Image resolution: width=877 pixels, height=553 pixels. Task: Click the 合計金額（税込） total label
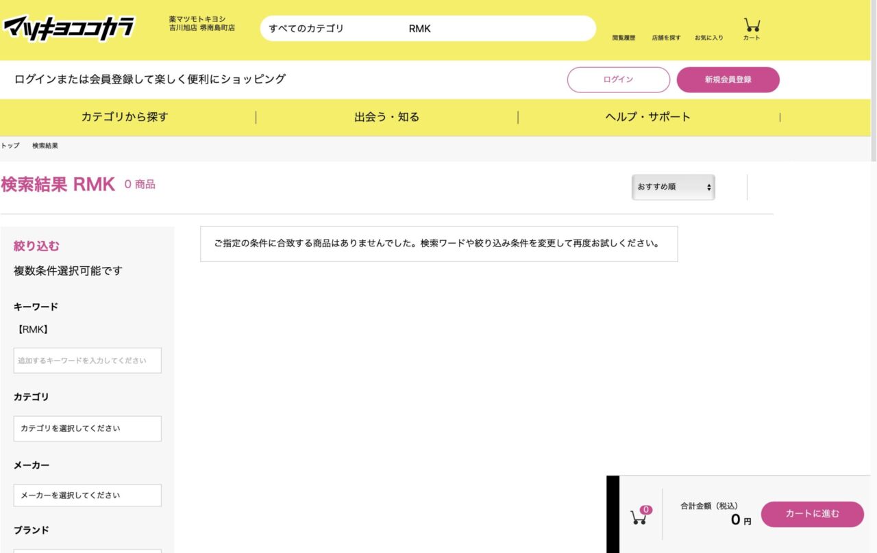click(x=709, y=506)
